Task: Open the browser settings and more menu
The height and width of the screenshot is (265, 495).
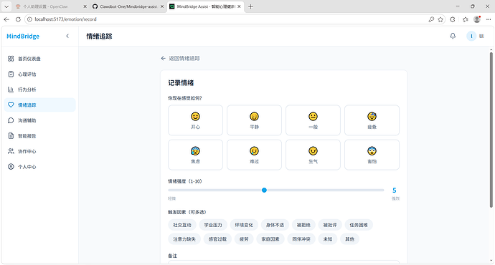Action: (489, 19)
